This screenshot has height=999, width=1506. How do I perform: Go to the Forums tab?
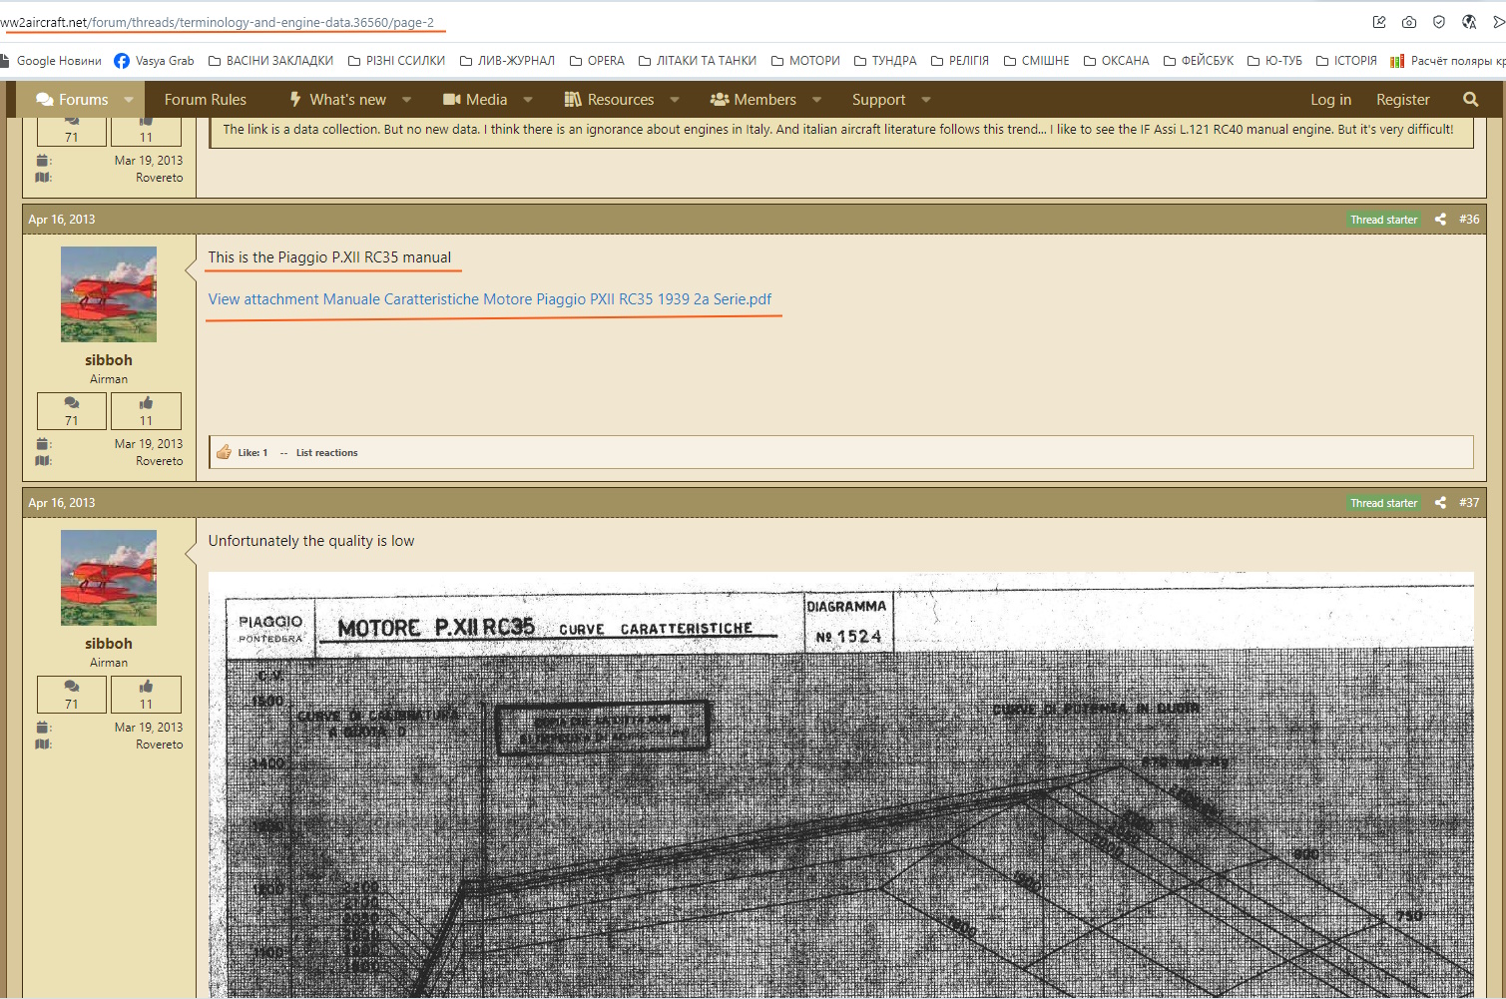72,100
